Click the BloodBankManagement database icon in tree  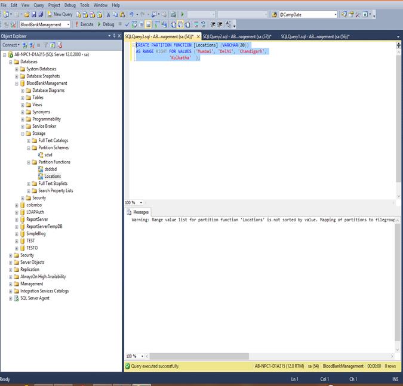point(22,83)
